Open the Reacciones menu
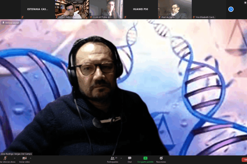This screenshot has height=164, width=247. pyautogui.click(x=161, y=159)
